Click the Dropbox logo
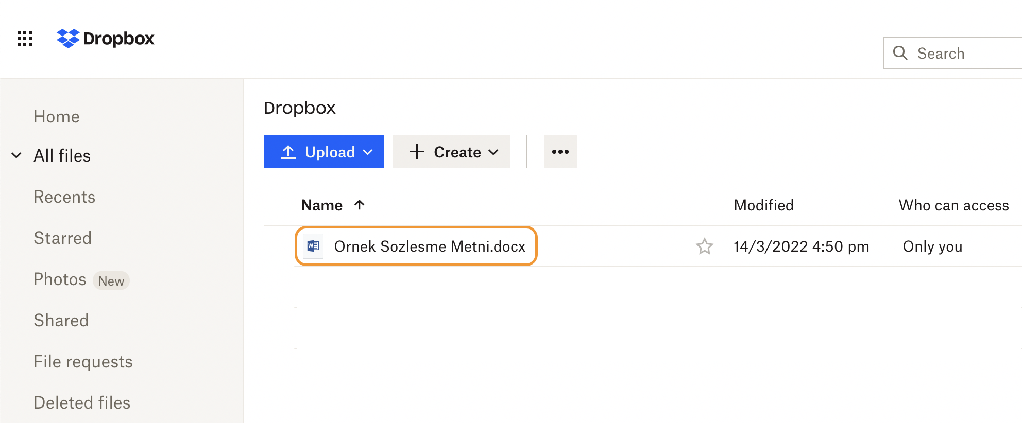The width and height of the screenshot is (1022, 423). [106, 39]
